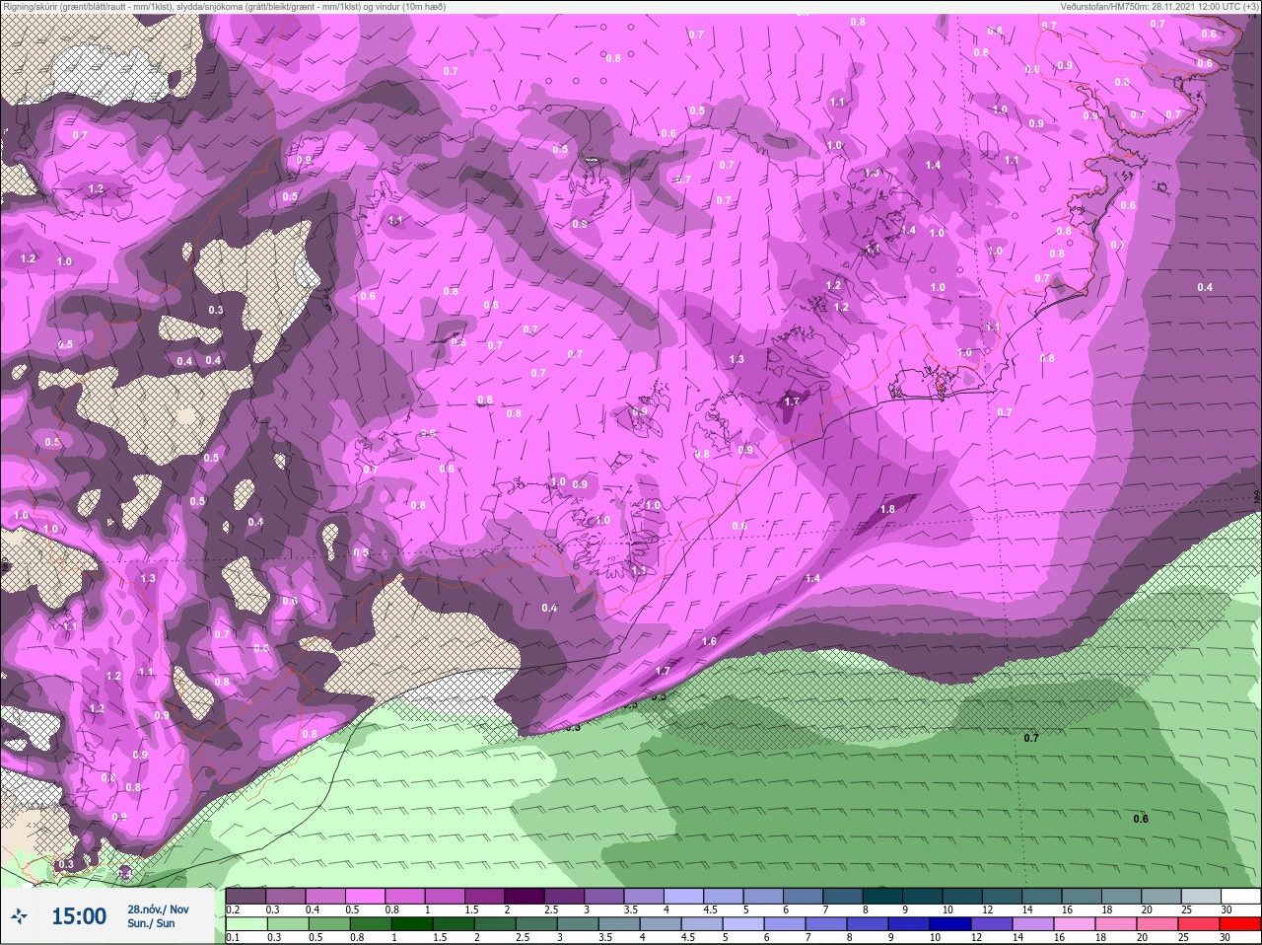The height and width of the screenshot is (945, 1262).
Task: Select the darkest purple swatch above label 2
Action: click(524, 897)
